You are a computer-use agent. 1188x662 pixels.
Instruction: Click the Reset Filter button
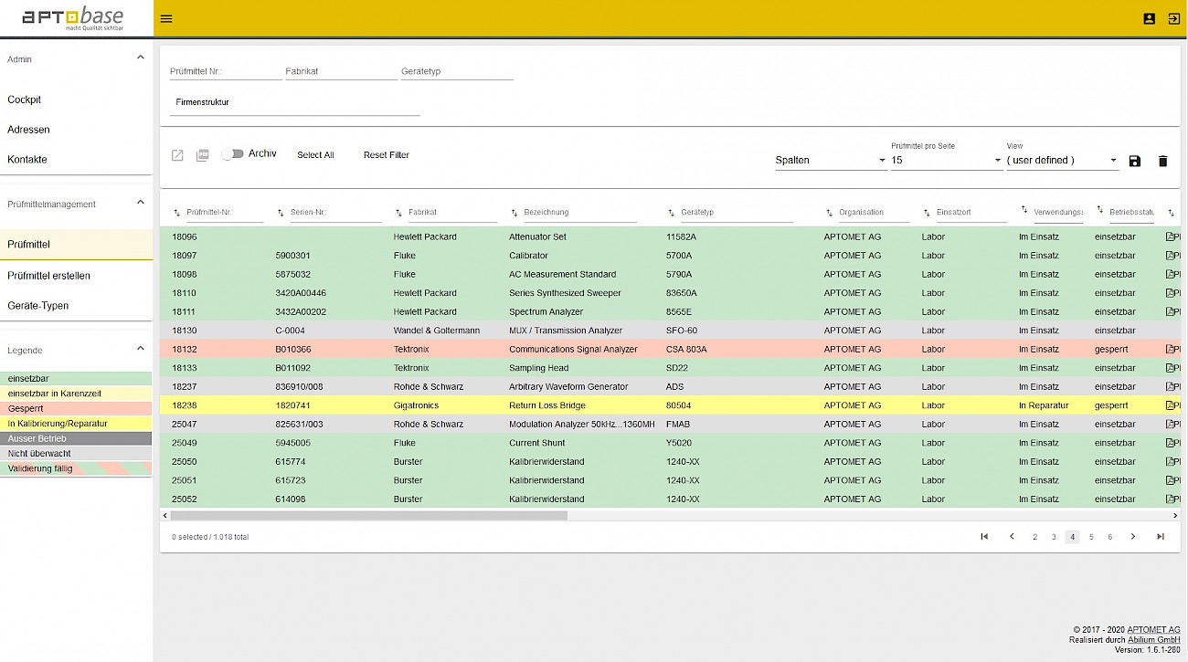pyautogui.click(x=387, y=155)
